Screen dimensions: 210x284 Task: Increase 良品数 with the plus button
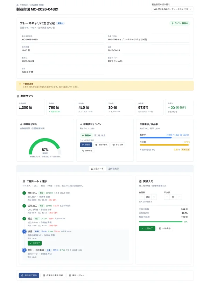tap(154, 197)
